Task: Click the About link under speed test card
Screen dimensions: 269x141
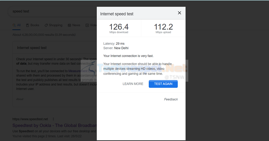Action: click(x=20, y=99)
